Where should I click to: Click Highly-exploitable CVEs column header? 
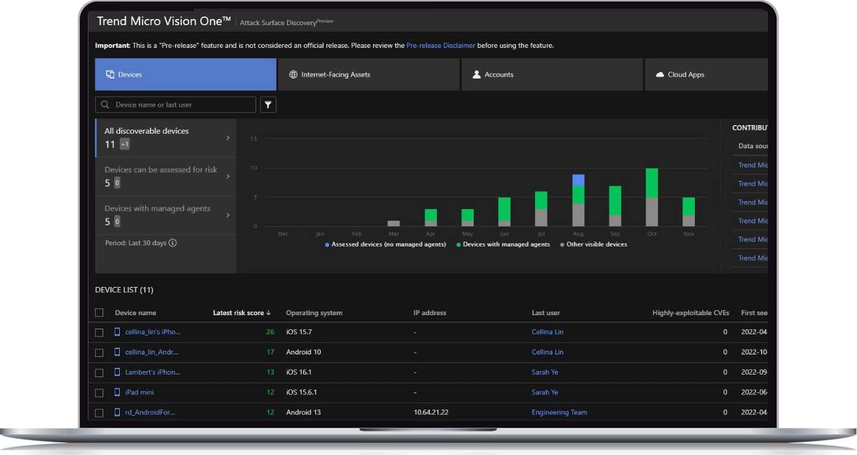coord(691,313)
